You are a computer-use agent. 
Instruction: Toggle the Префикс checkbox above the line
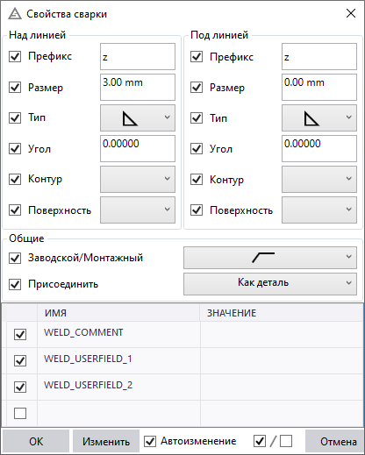[15, 56]
